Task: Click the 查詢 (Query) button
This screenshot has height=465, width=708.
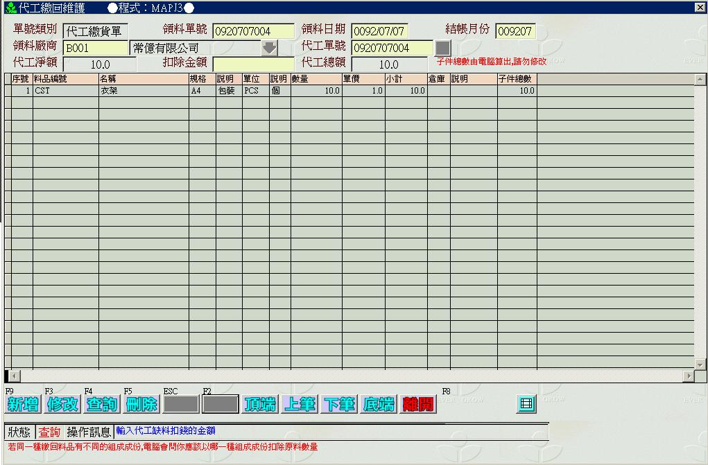Action: click(102, 405)
